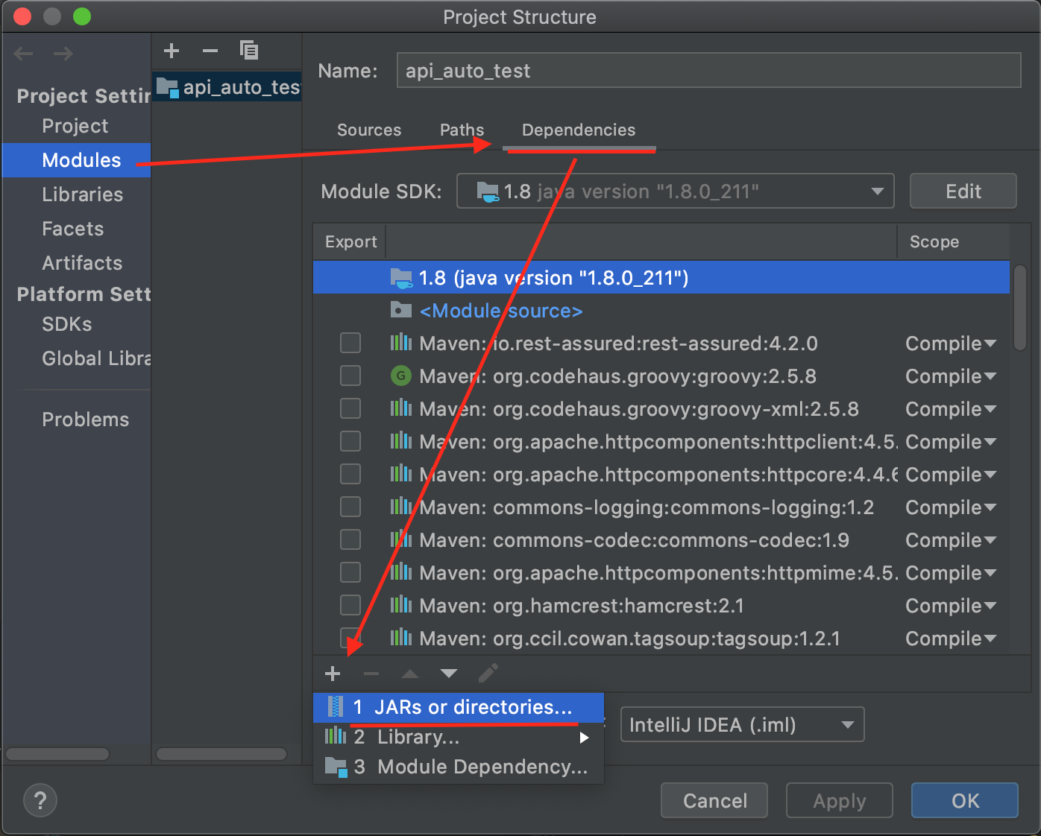Image resolution: width=1041 pixels, height=836 pixels.
Task: Click the api_auto_test module folder icon
Action: click(168, 88)
